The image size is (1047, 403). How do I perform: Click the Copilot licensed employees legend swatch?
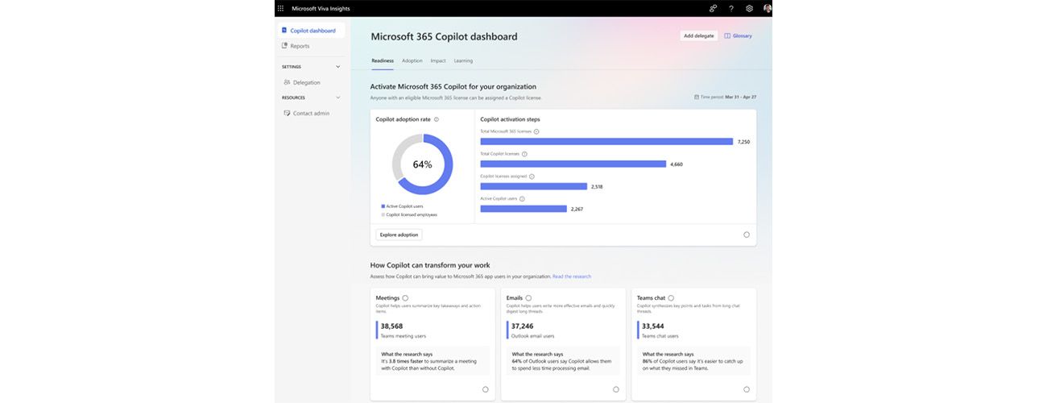383,215
